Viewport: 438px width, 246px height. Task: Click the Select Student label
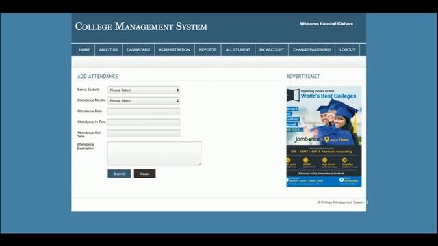click(x=88, y=90)
